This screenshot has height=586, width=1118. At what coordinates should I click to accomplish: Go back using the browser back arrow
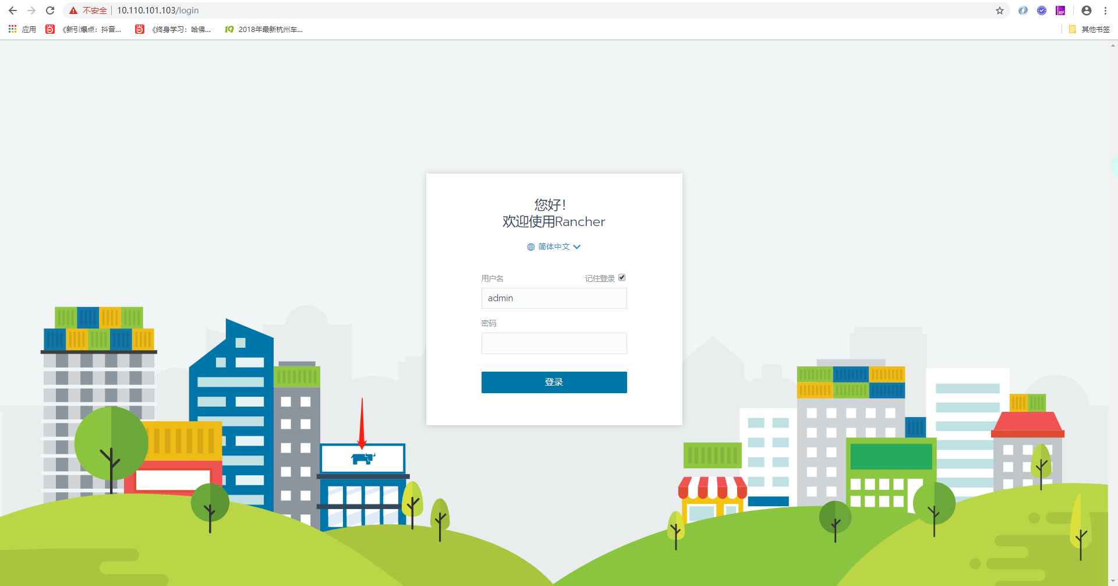click(13, 10)
